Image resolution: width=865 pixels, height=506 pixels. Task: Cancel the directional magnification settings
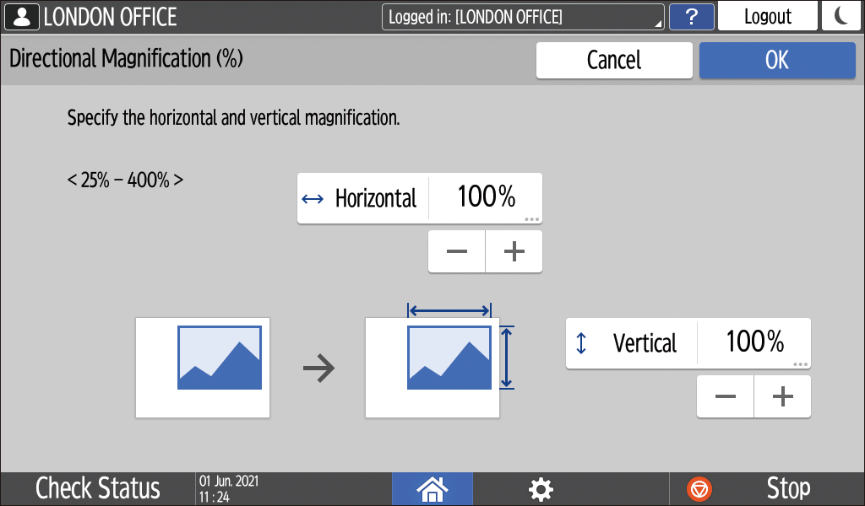coord(614,60)
